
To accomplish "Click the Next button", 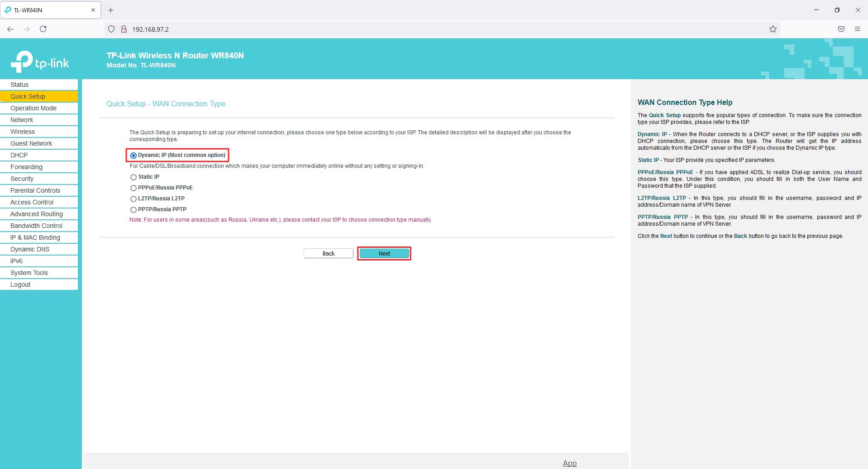I will 384,253.
